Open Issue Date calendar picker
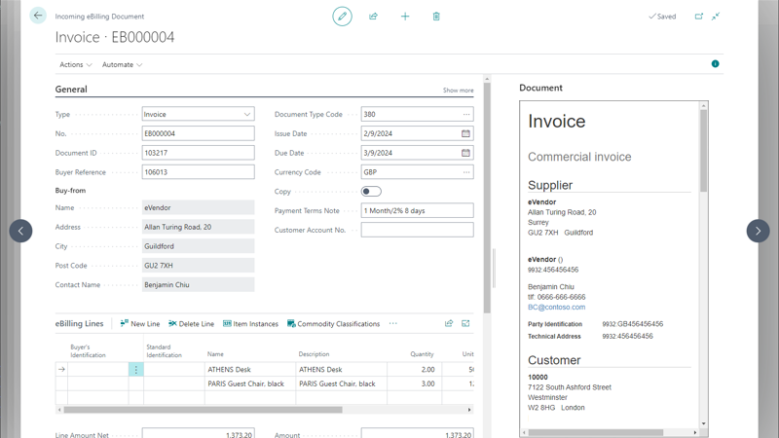 465,133
